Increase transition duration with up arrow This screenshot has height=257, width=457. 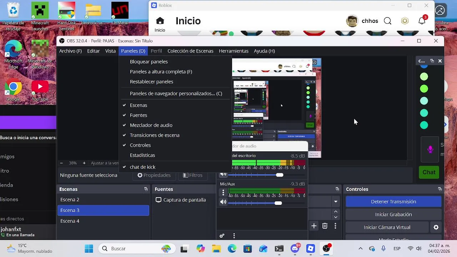pyautogui.click(x=336, y=212)
